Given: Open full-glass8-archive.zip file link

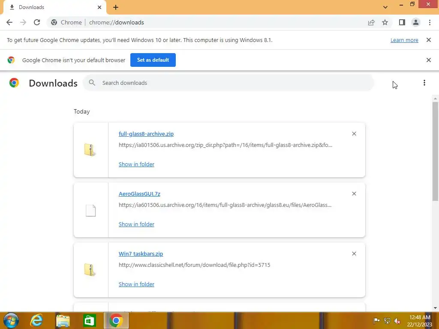Looking at the screenshot, I should tap(146, 134).
